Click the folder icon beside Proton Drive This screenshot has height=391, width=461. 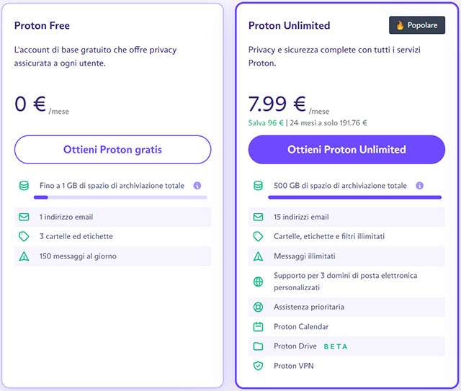(x=258, y=346)
